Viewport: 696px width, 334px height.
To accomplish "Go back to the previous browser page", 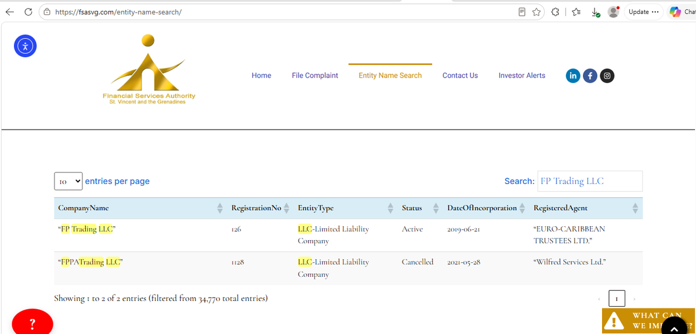I will 10,12.
